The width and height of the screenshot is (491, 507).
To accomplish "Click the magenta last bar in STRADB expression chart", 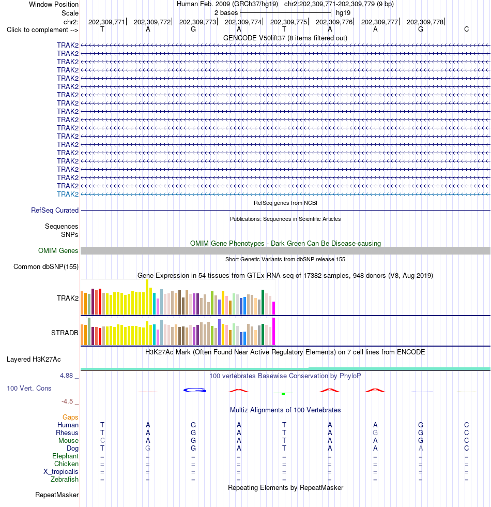I will [274, 332].
